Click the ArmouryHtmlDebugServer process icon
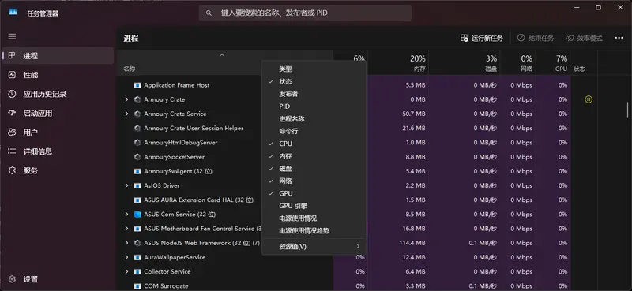The width and height of the screenshot is (632, 291). (x=137, y=143)
